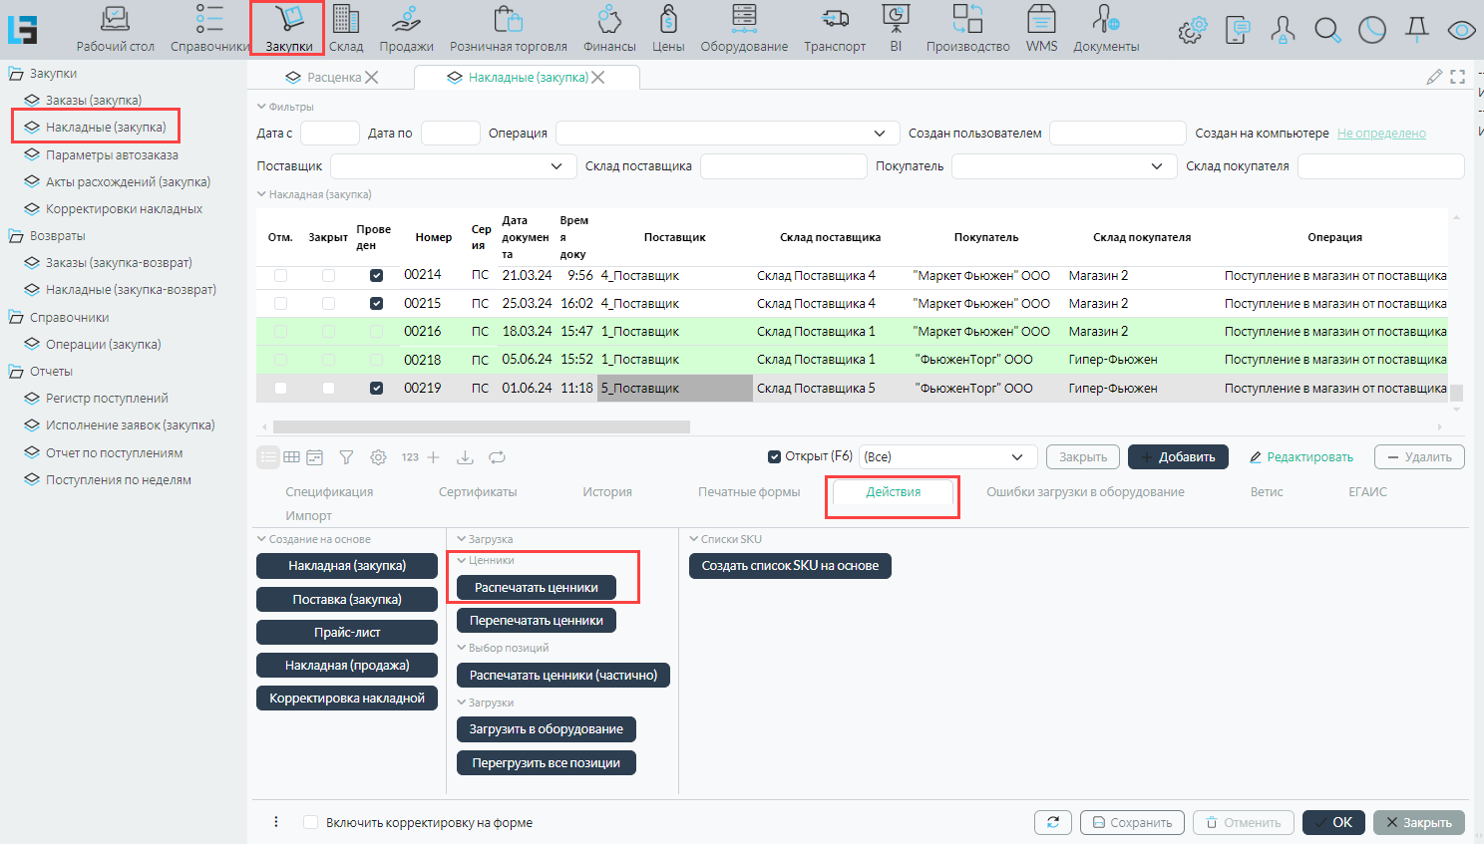Viewport: 1484px width, 844px height.
Task: Click the search magnifier icon in top bar
Action: (x=1327, y=30)
